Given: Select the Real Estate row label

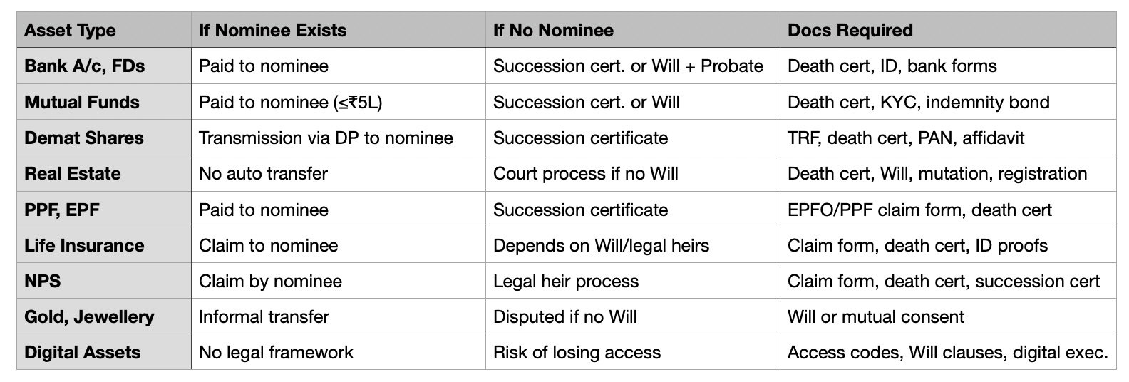Looking at the screenshot, I should click(72, 174).
